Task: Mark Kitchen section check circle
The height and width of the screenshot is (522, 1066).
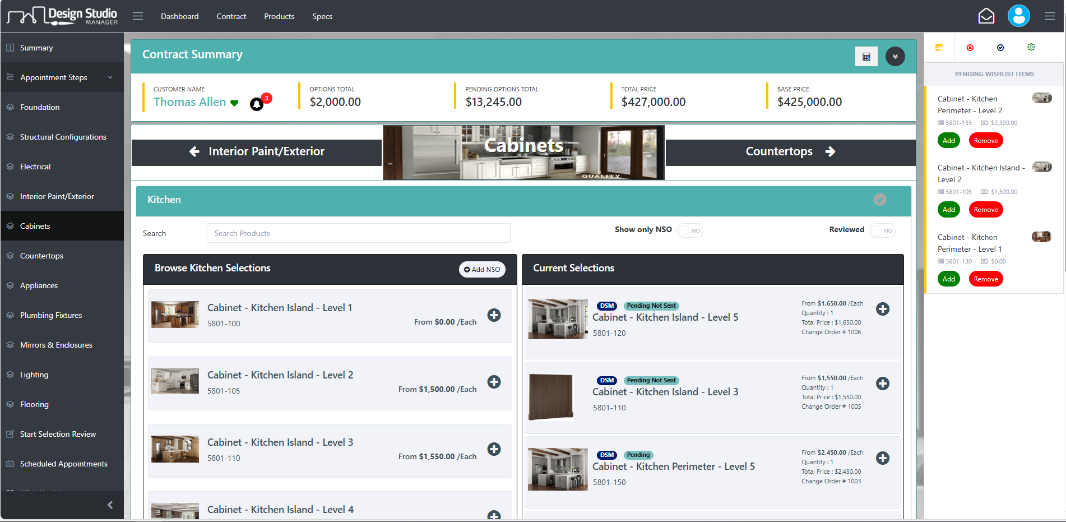Action: 879,200
